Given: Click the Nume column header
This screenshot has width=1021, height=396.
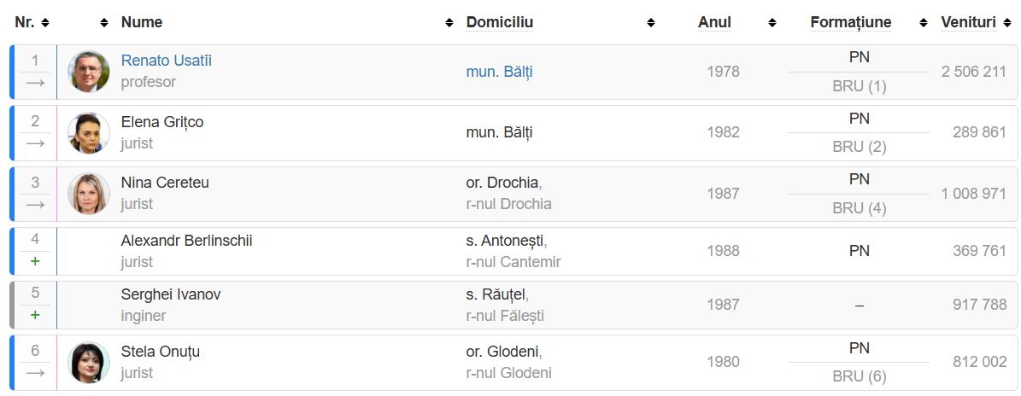Looking at the screenshot, I should tap(141, 22).
